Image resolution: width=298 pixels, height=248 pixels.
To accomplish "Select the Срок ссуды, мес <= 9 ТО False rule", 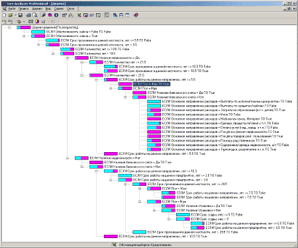I will [217, 215].
